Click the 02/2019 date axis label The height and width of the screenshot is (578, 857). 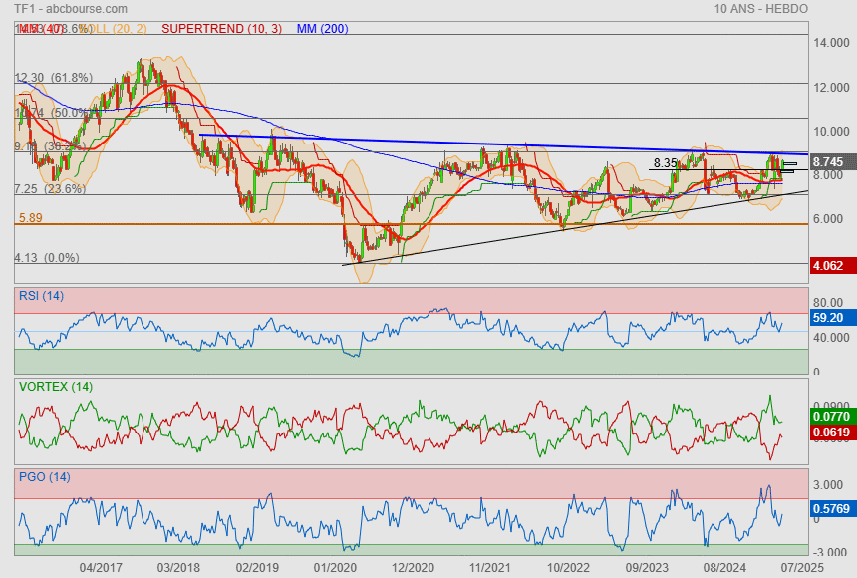(x=257, y=568)
